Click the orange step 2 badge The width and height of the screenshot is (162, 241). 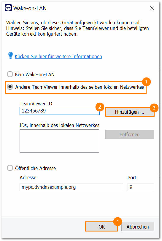click(x=100, y=107)
